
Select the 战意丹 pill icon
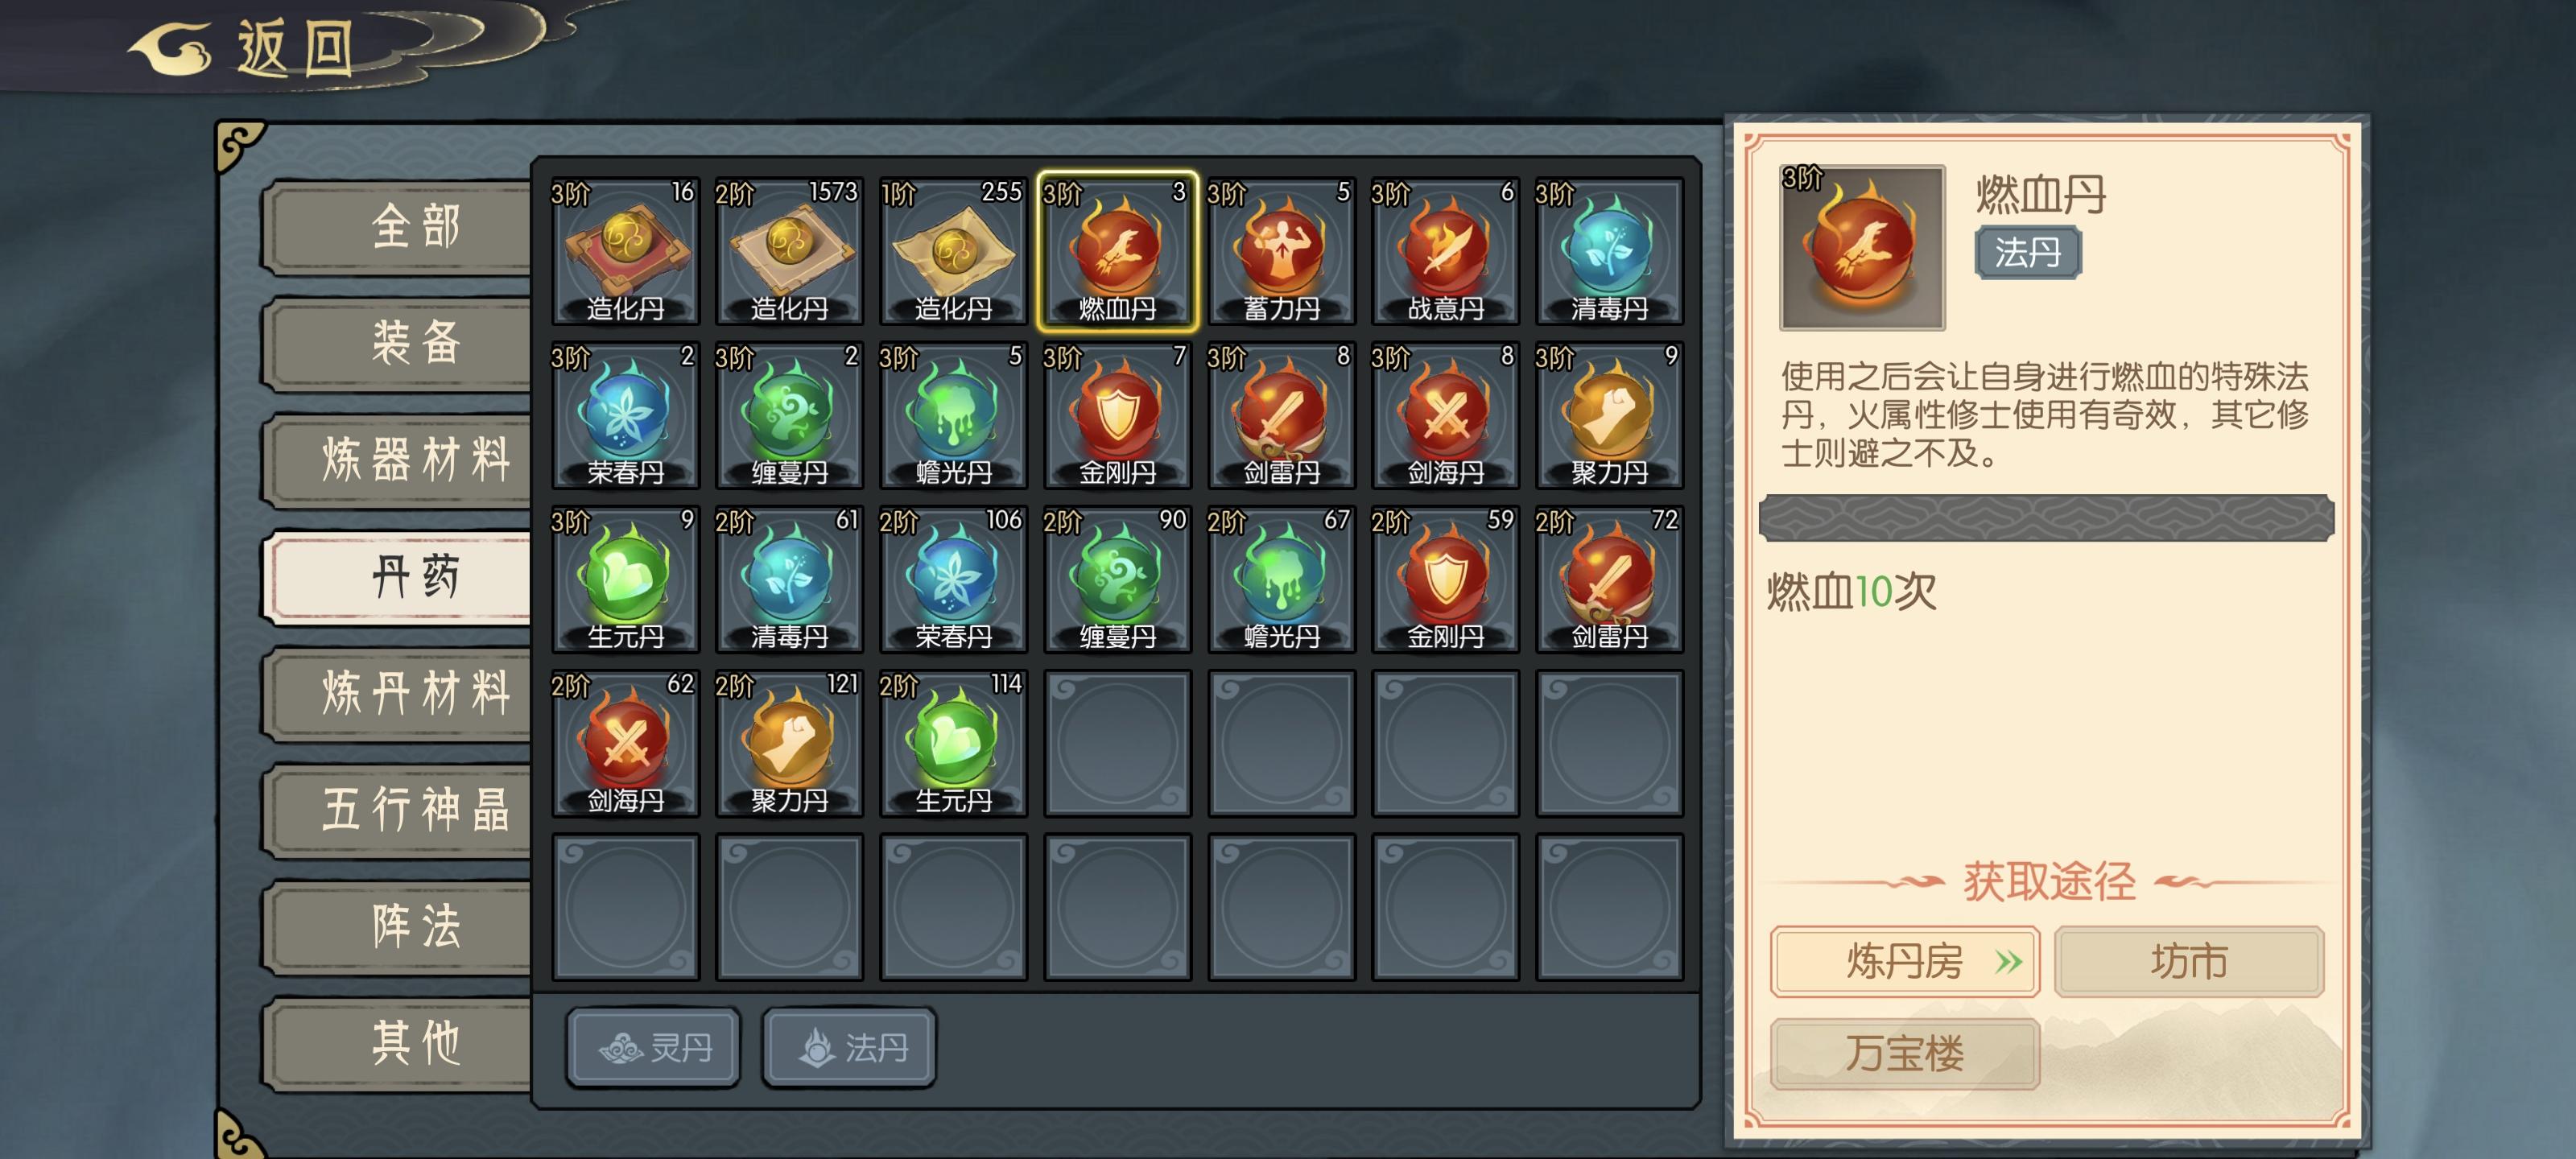[x=1445, y=251]
